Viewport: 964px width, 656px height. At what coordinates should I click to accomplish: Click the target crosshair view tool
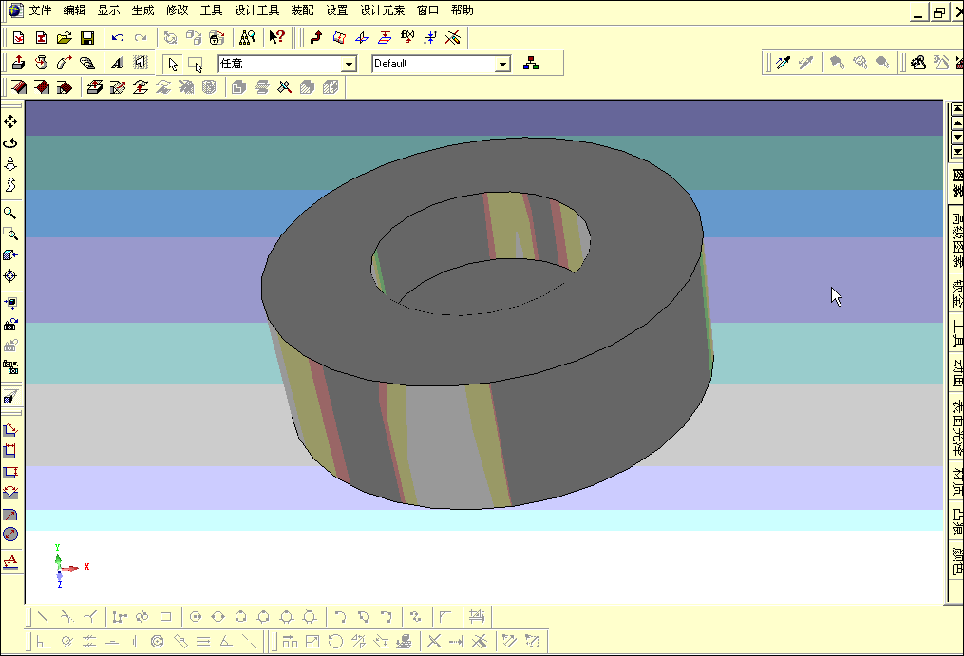pos(10,276)
